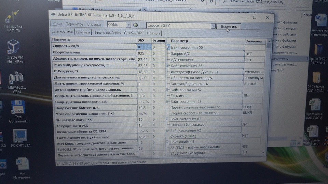
Task: Select the Интегратор (увел./уменьш.) item
Action: point(206,72)
